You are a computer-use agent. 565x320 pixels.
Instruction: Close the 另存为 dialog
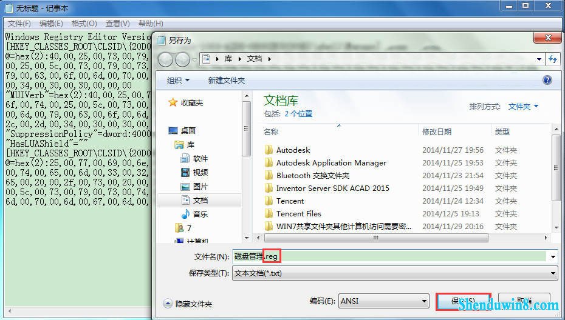pos(548,38)
